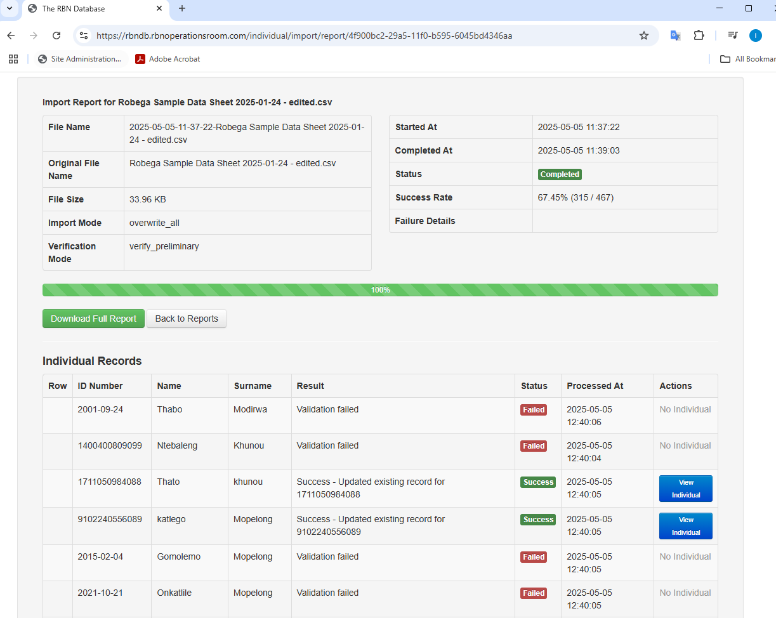Reload the page with the refresh icon
This screenshot has height=618, width=776.
[56, 36]
